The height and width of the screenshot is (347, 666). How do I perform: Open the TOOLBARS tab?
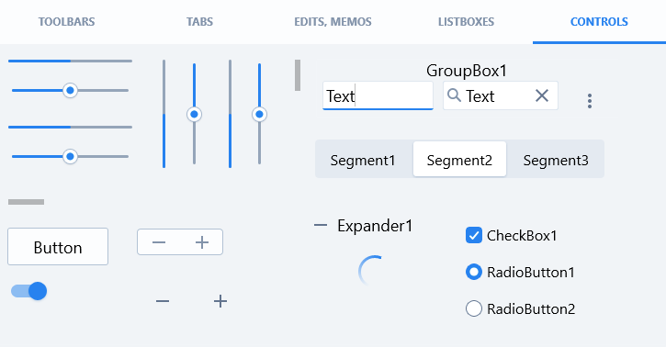pos(67,22)
